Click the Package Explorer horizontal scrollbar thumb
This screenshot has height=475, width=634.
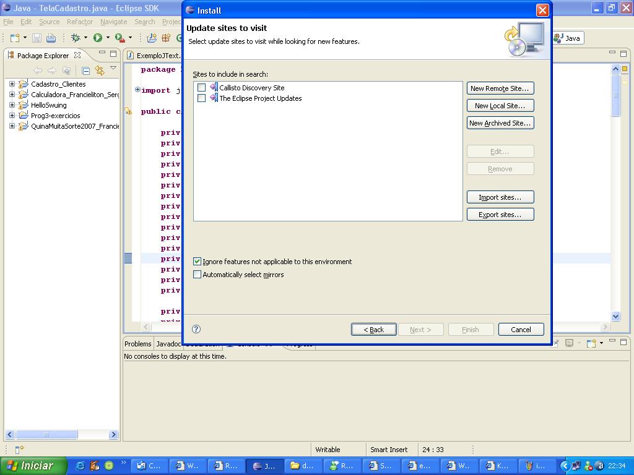tap(46, 435)
